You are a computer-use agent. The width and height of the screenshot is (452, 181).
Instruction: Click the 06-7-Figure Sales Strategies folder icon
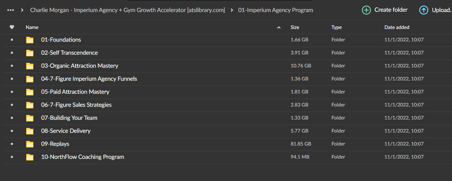point(30,105)
